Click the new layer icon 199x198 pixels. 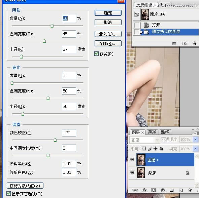(x=181, y=190)
